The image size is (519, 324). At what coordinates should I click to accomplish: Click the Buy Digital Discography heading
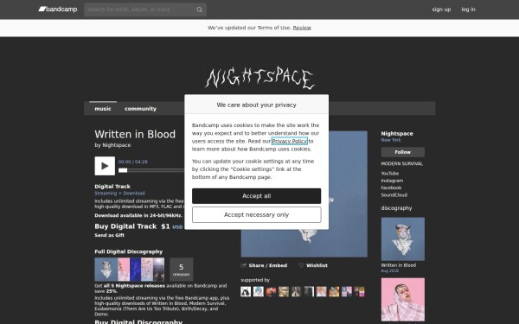click(x=138, y=321)
